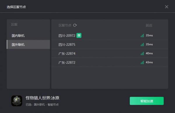Start the 智能加速 smart acceleration button
Viewport: 175px width, 113px height.
147,101
